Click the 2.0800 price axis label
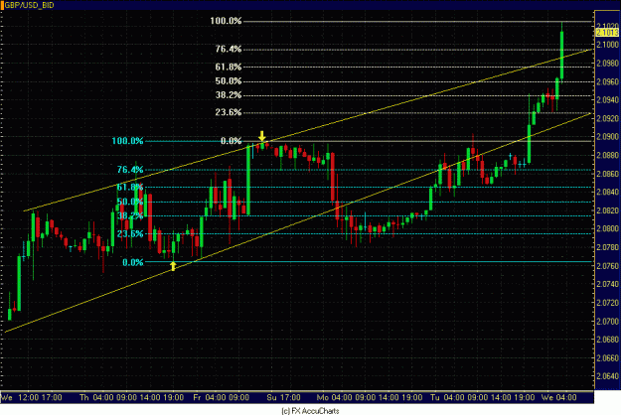The image size is (621, 415). (x=607, y=229)
